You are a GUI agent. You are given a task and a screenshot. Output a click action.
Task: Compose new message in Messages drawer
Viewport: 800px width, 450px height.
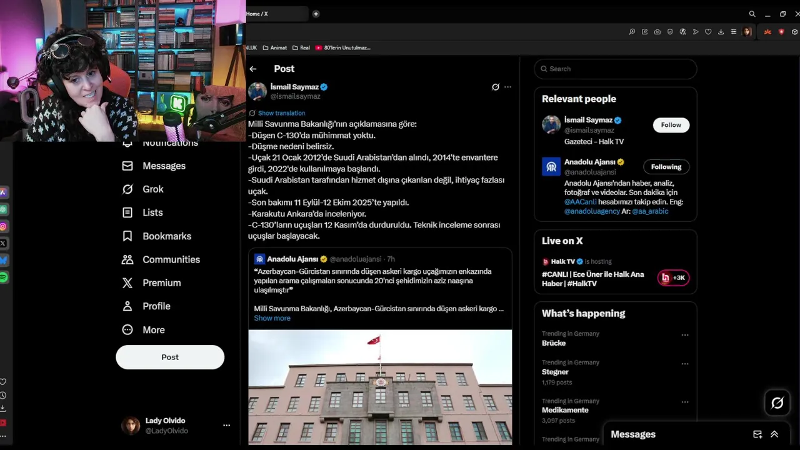point(757,434)
